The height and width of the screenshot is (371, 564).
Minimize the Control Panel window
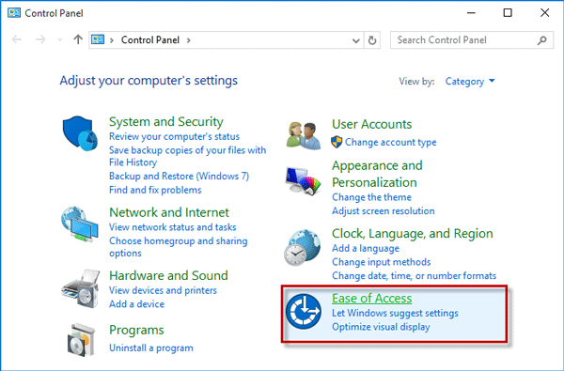[x=471, y=13]
